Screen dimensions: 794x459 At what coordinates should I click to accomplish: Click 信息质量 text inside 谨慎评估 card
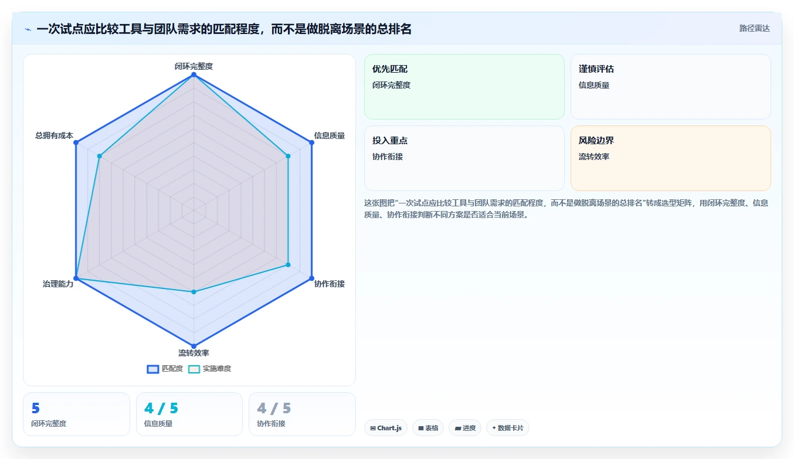tap(594, 85)
